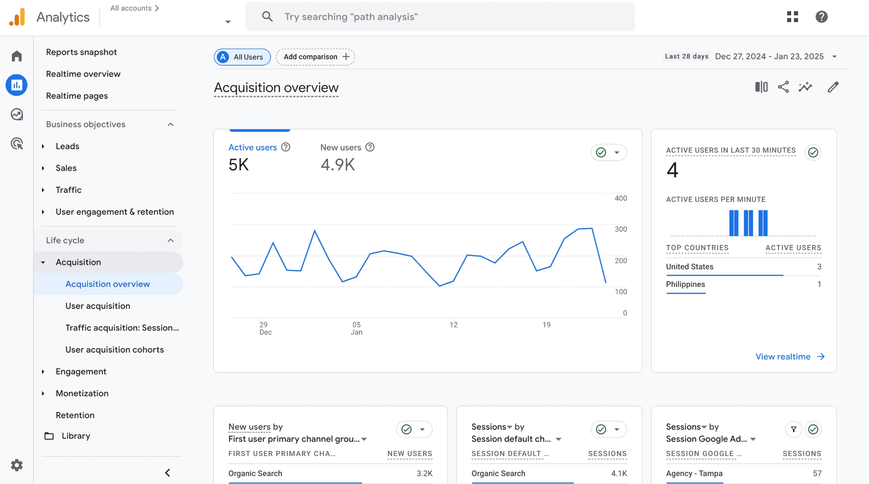Open Realtime pages report
Viewport: 869px width, 484px height.
pos(77,96)
